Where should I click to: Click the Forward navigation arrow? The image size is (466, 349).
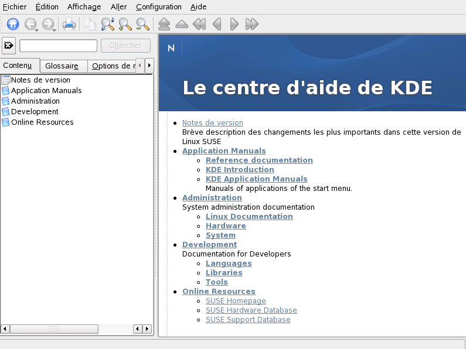click(x=47, y=24)
